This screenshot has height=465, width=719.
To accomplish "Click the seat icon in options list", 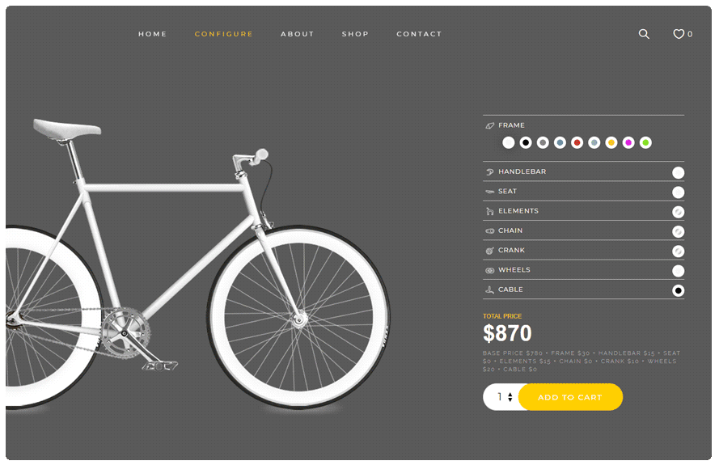I will point(490,192).
